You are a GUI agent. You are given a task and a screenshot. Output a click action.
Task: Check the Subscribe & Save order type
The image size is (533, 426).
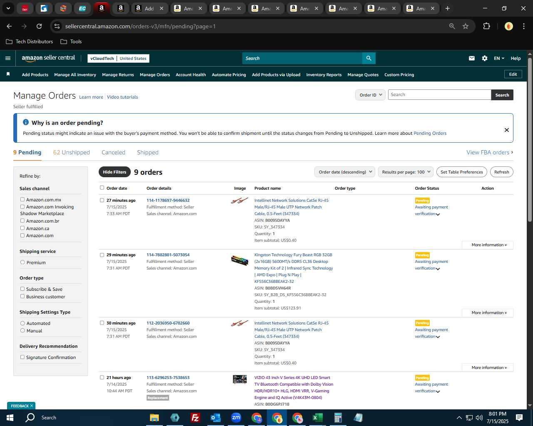[22, 289]
